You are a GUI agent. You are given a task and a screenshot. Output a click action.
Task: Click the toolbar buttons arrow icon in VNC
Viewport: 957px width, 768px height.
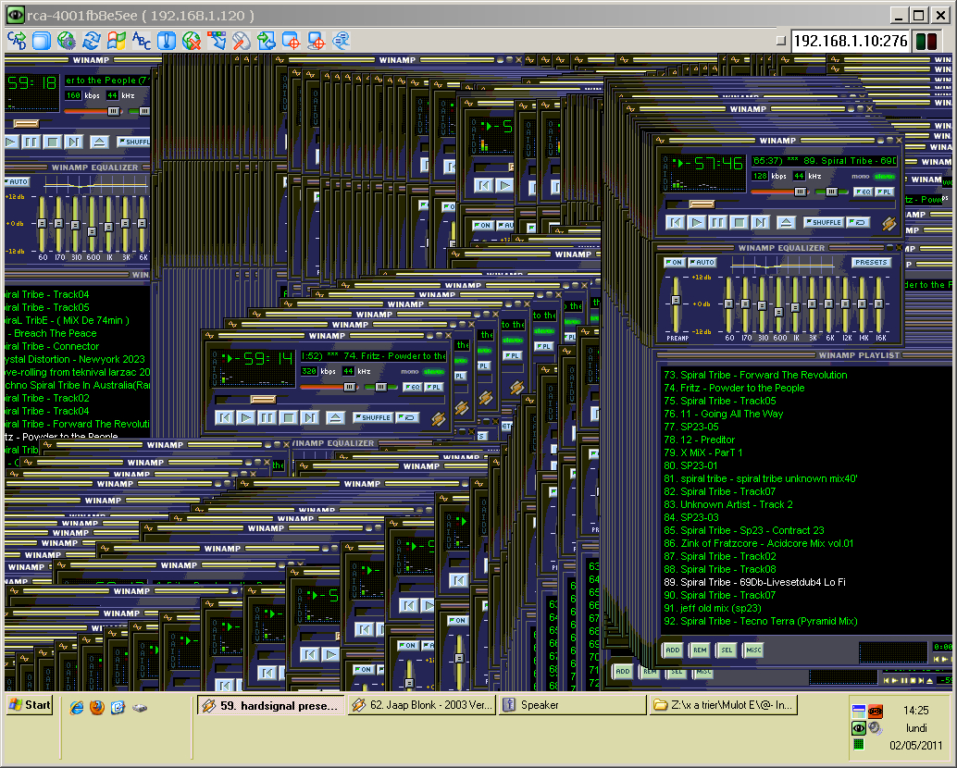point(216,41)
